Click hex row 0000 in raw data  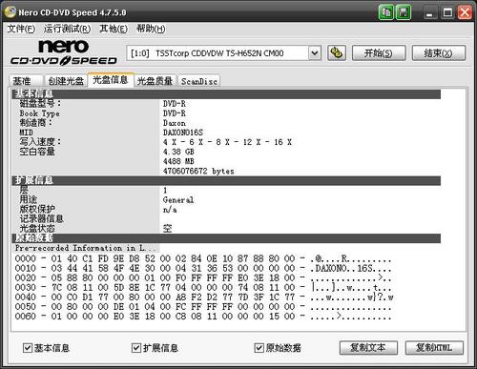coord(203,258)
